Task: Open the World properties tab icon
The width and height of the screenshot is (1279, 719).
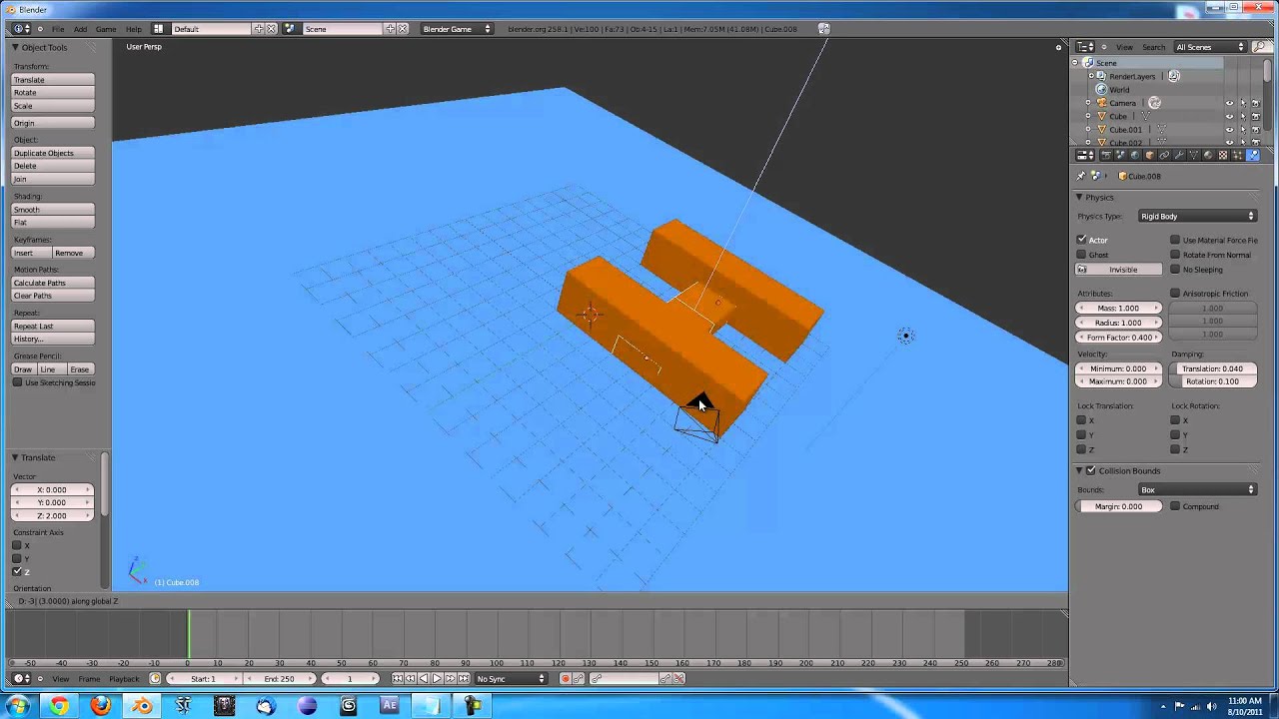Action: pyautogui.click(x=1135, y=155)
